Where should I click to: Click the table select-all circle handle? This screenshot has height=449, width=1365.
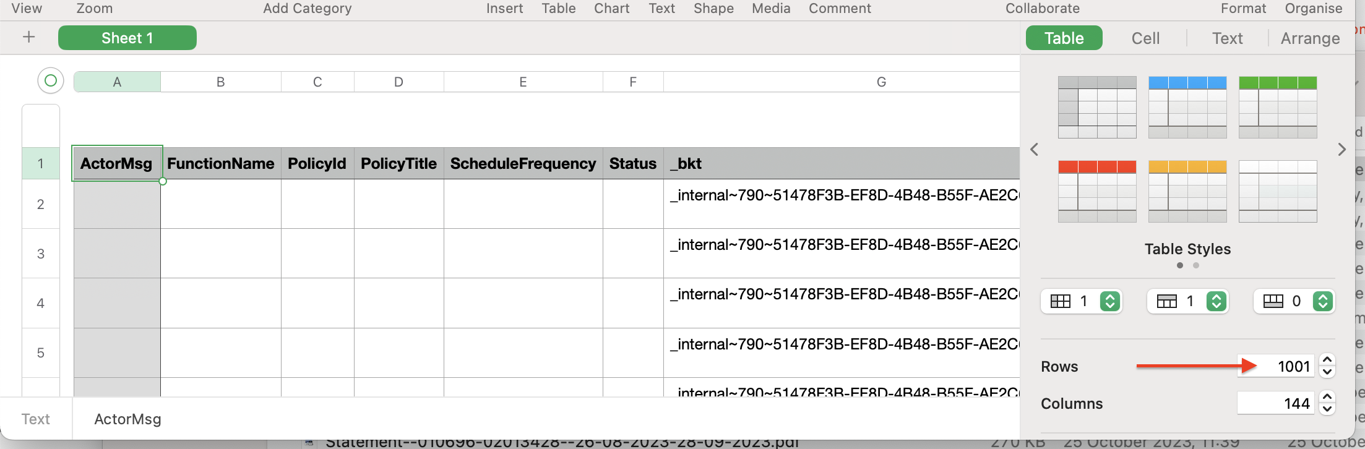point(51,80)
